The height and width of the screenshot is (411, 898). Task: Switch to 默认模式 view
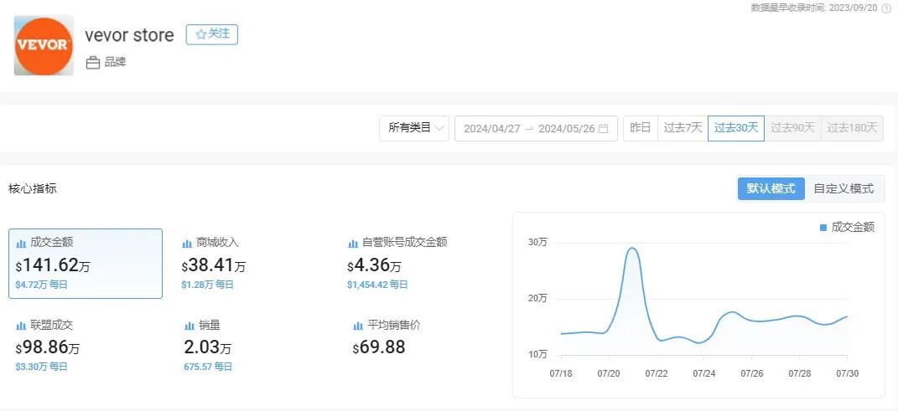point(771,188)
